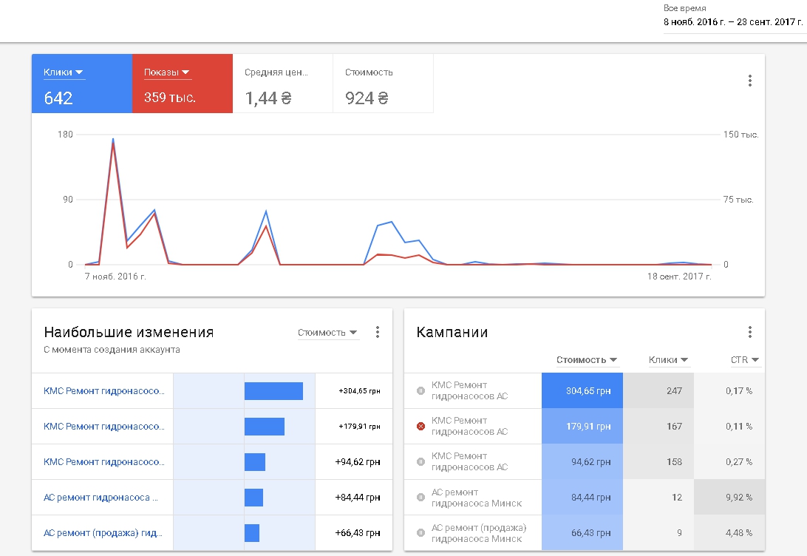Click red removed status icon for 179,91 грн campaign
Image resolution: width=807 pixels, height=556 pixels.
420,427
